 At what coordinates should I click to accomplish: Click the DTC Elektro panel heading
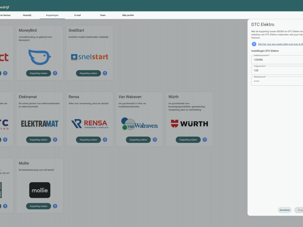pos(263,24)
